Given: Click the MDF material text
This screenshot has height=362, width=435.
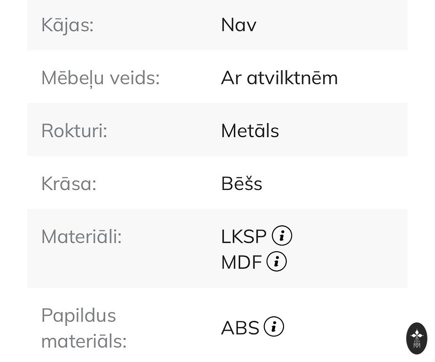Looking at the screenshot, I should point(241,262).
